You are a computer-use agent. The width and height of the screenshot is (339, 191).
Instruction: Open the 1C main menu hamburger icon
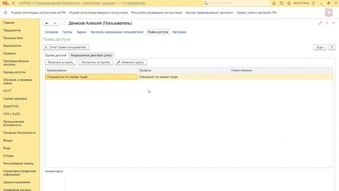pos(13,3)
